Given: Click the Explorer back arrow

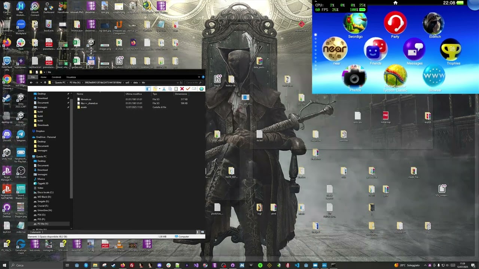Looking at the screenshot, I should 31,83.
